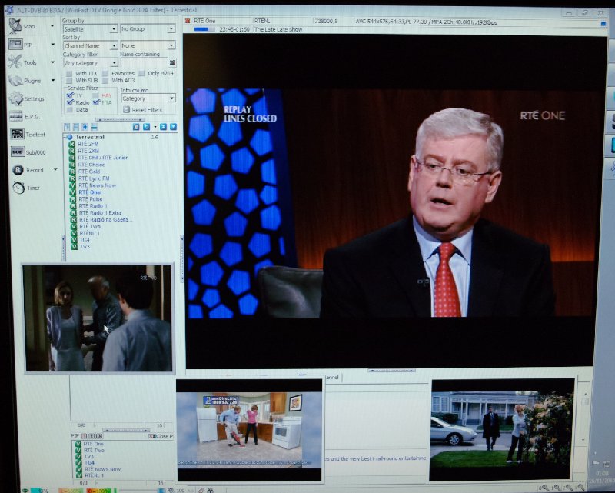Click the crossed-pencil icon in bottom bar
Viewport: 615px width, 493px height.
point(201,490)
